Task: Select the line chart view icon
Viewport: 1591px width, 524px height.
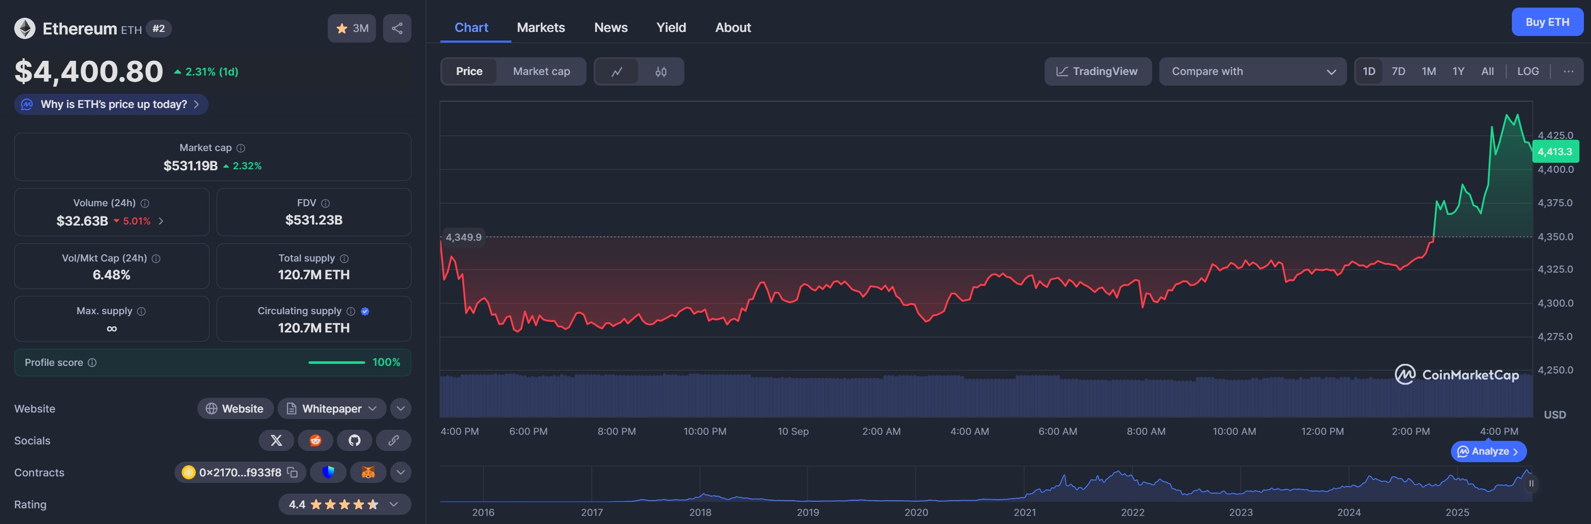Action: [x=616, y=71]
